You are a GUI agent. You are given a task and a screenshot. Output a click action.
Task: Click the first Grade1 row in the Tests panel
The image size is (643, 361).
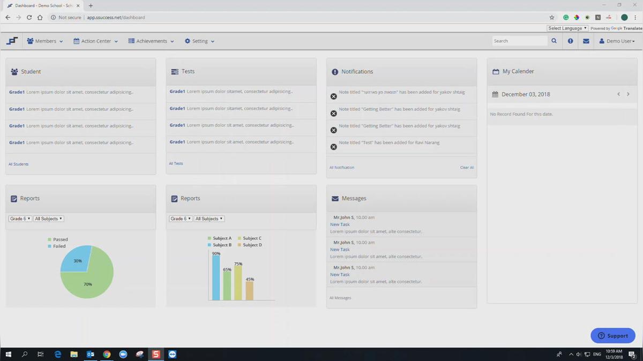coord(241,92)
